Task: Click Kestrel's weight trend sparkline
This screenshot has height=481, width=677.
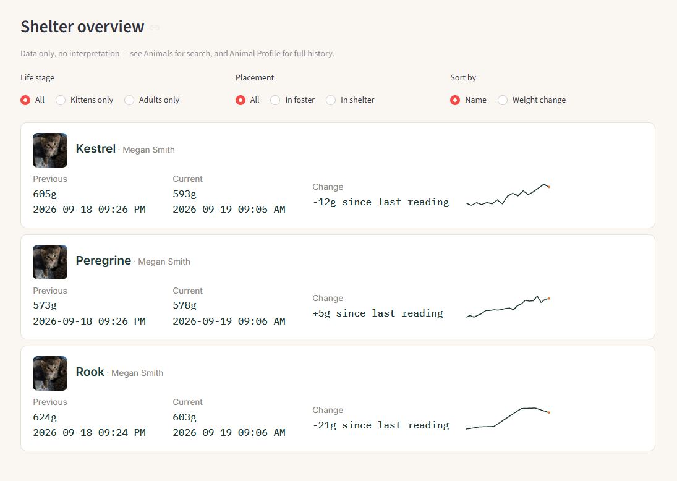Action: click(x=508, y=195)
